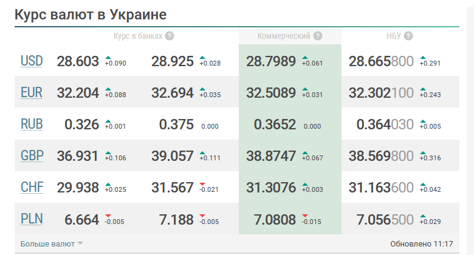The height and width of the screenshot is (255, 474).
Task: Go to the CHF currency link
Action: 32,188
